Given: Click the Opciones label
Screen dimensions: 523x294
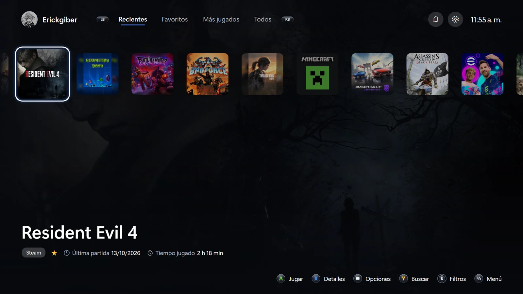Looking at the screenshot, I should (x=378, y=279).
